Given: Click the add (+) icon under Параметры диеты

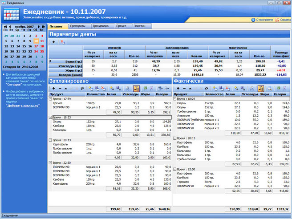Looking at the screenshot, I should [x=54, y=42].
